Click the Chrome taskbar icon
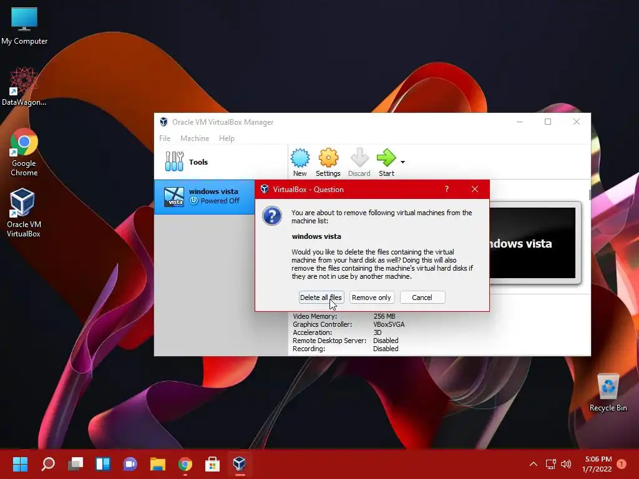 pos(185,464)
